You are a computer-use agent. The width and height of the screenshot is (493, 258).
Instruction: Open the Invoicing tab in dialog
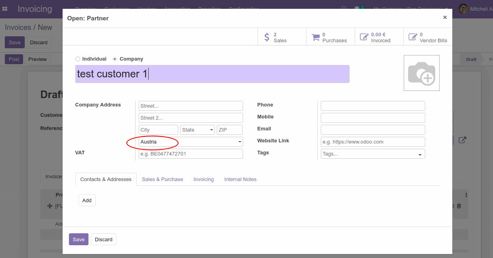(204, 179)
